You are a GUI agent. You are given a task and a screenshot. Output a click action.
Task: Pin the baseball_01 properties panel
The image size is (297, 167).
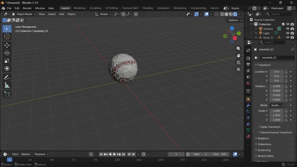point(292,49)
